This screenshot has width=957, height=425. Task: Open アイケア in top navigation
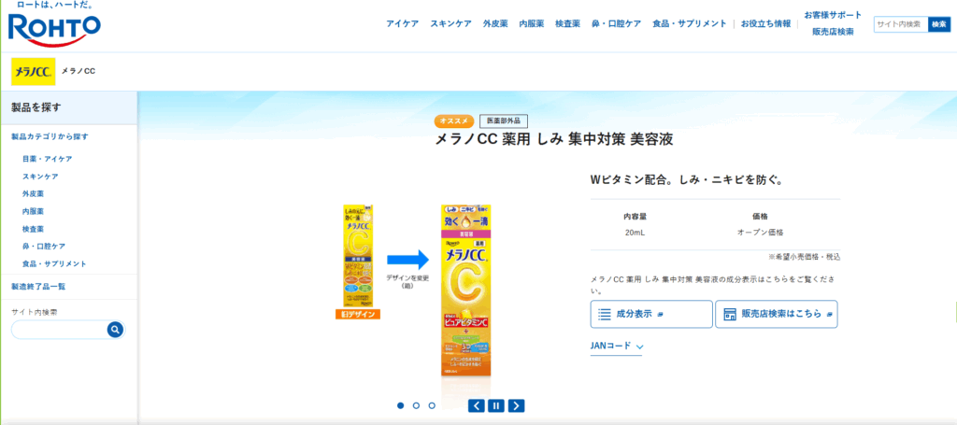(402, 23)
